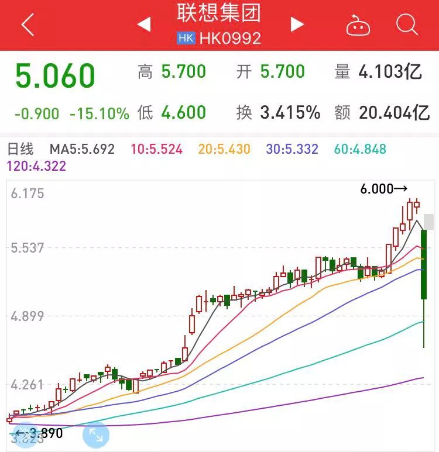Click the 6.000 high price marker
The width and height of the screenshot is (439, 452).
pyautogui.click(x=383, y=189)
